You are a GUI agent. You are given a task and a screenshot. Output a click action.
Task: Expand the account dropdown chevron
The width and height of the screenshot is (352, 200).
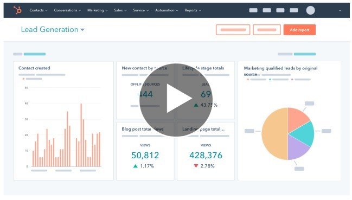[x=340, y=10]
